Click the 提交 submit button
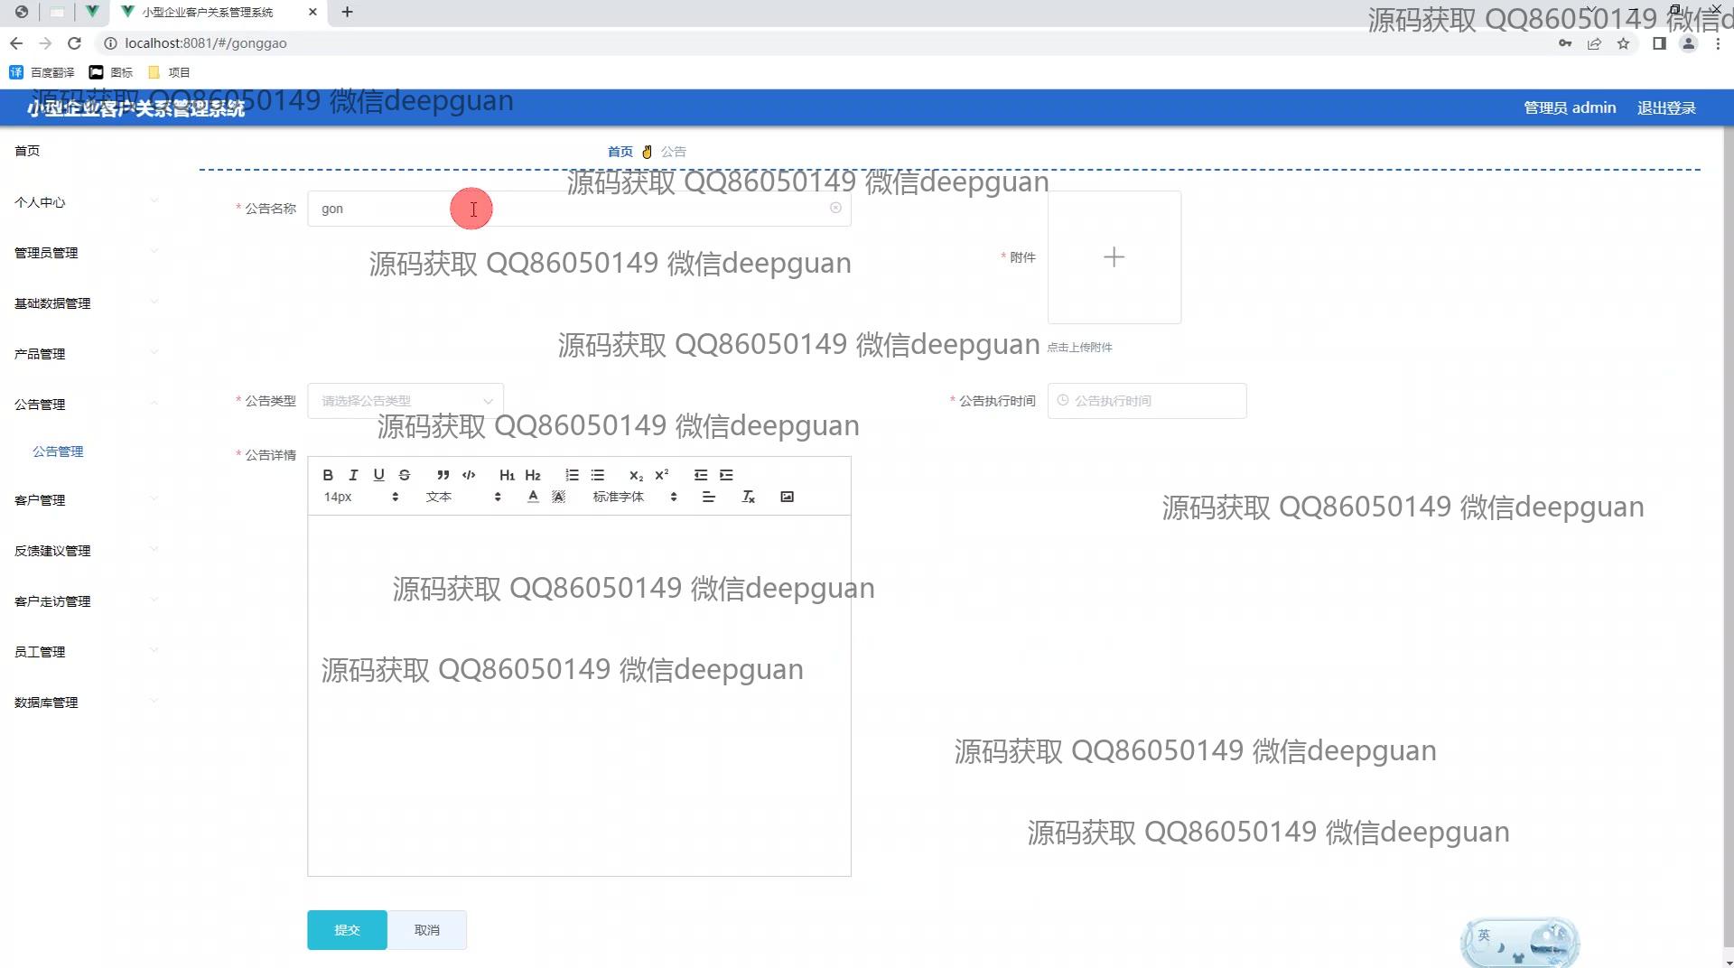Image resolution: width=1734 pixels, height=968 pixels. tap(347, 930)
